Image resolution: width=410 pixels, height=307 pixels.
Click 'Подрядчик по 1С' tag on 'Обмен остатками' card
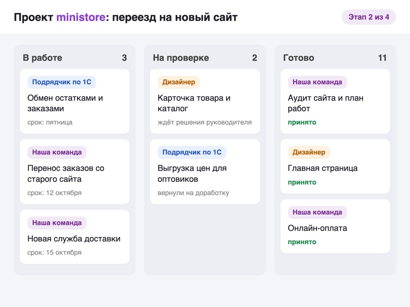pos(62,82)
